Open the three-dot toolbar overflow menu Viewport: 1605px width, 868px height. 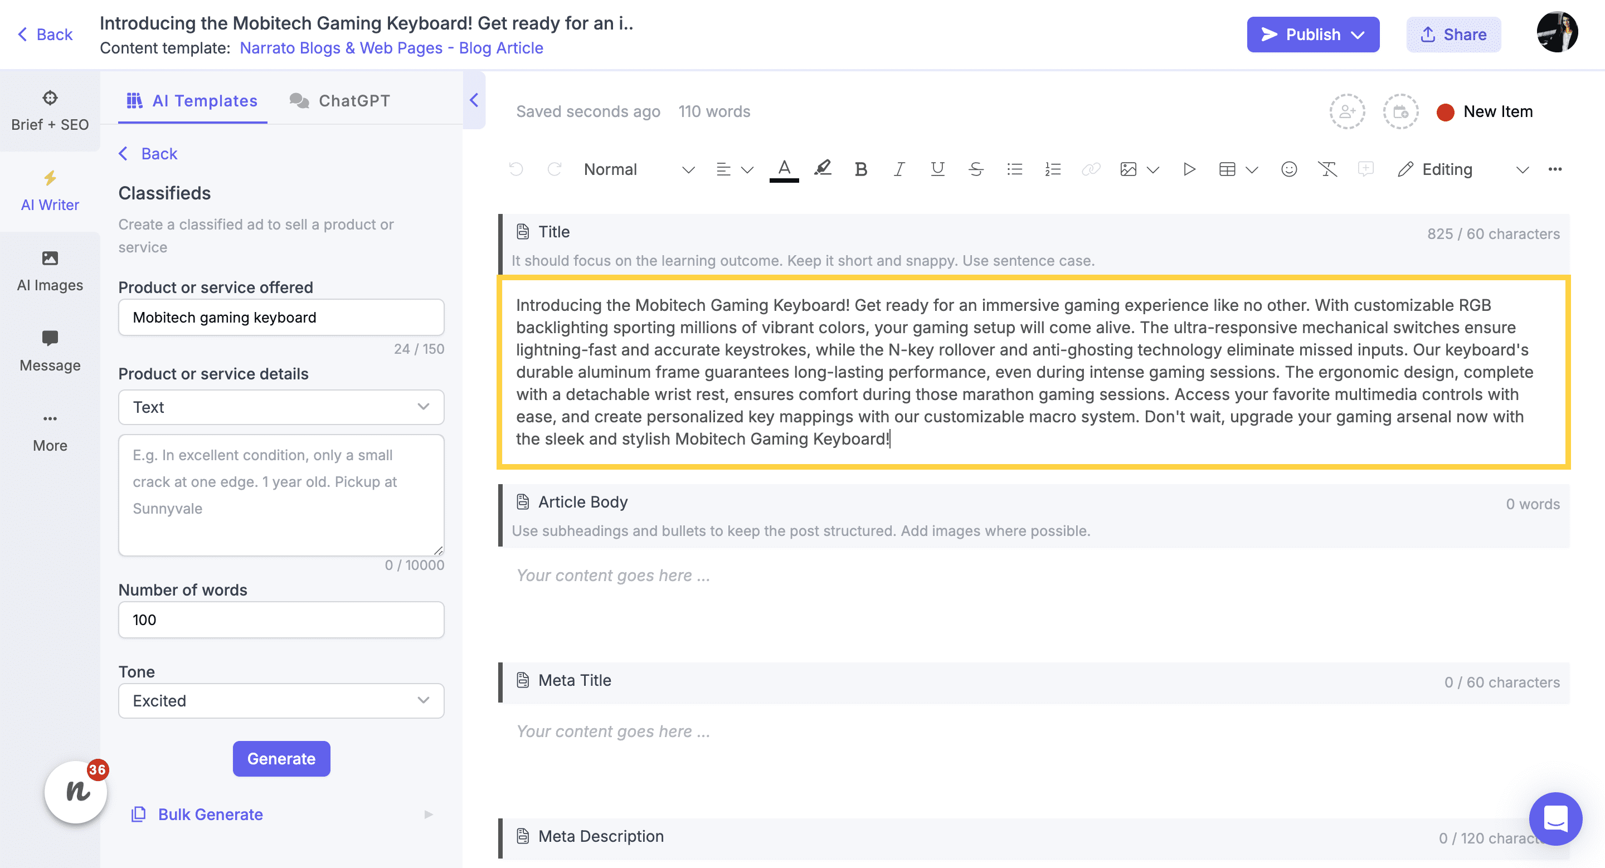click(x=1555, y=169)
